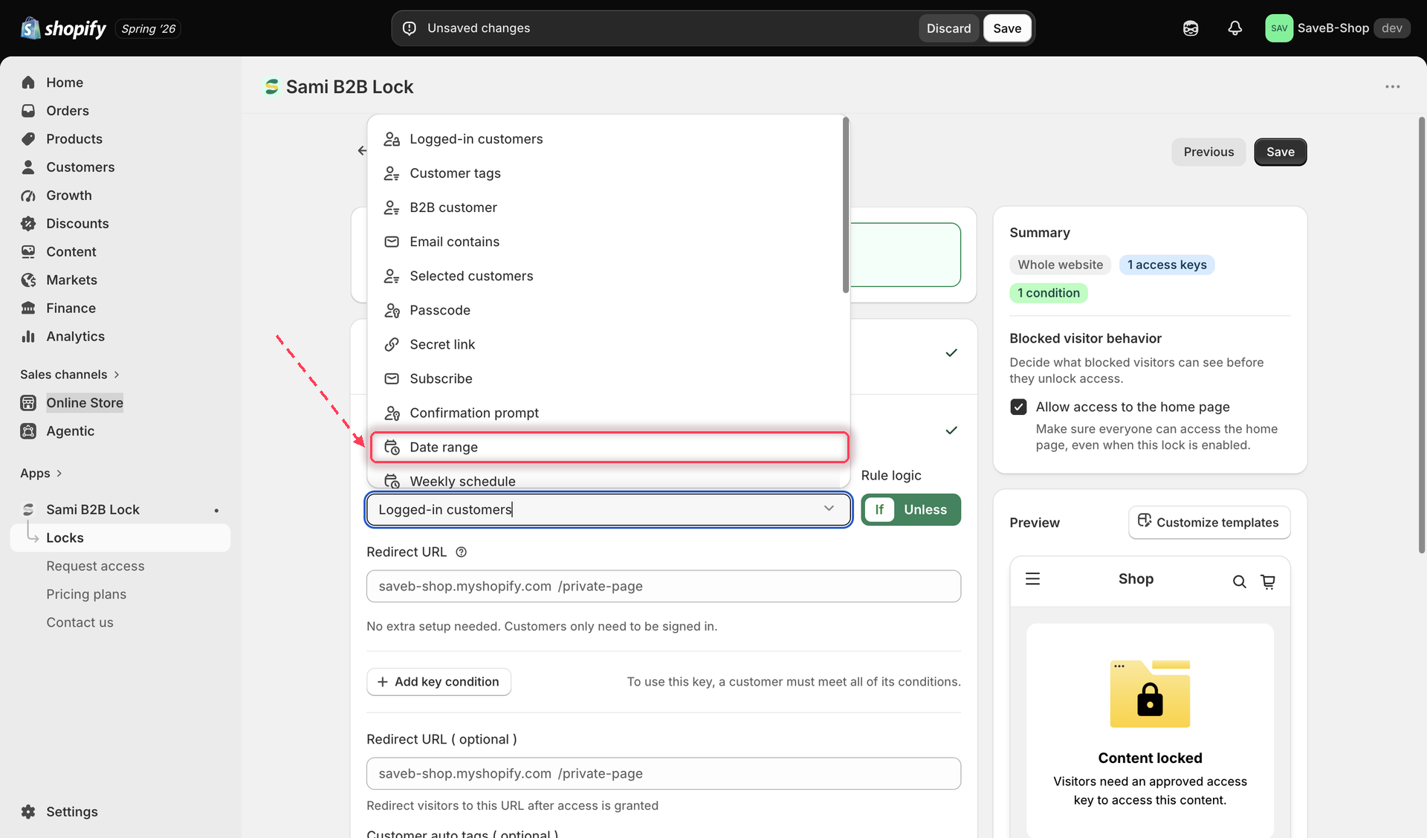The image size is (1427, 838).
Task: Open Pricing plans in app menu
Action: tap(86, 594)
